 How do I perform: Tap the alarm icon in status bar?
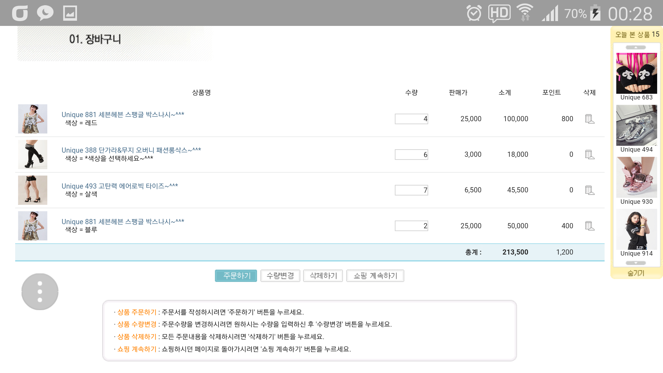[474, 13]
